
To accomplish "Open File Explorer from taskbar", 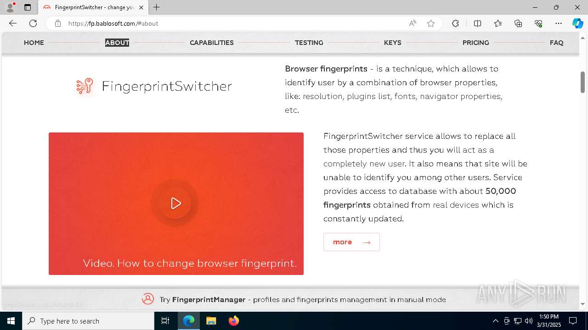I will point(211,321).
